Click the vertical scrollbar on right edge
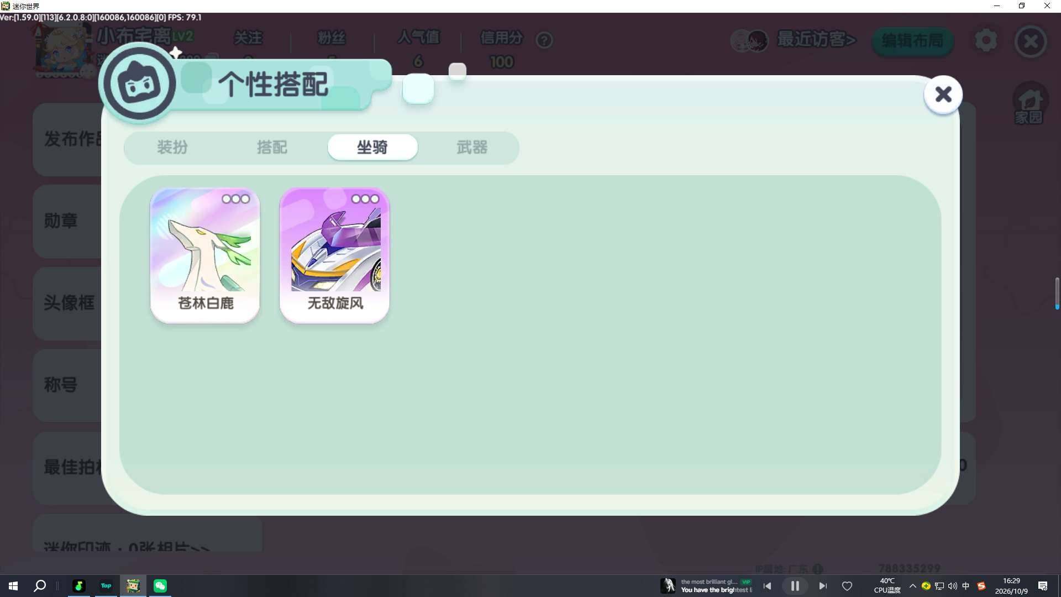This screenshot has height=597, width=1061. coord(1057,293)
